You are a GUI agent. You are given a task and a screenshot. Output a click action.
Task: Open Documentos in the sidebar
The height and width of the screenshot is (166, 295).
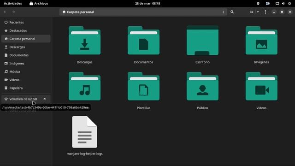pos(26,55)
